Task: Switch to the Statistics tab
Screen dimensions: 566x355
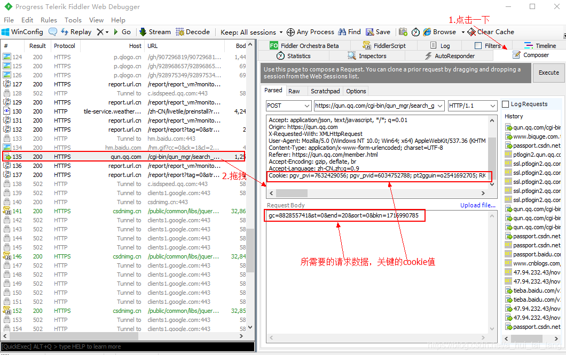Action: tap(294, 56)
